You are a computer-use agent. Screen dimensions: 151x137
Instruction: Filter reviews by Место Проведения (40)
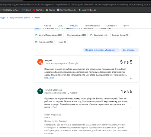tap(49, 35)
